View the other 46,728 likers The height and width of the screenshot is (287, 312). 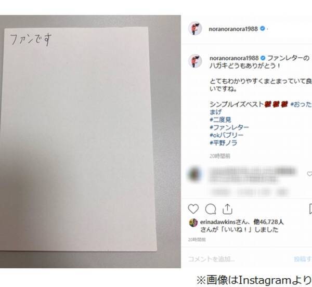click(x=269, y=222)
